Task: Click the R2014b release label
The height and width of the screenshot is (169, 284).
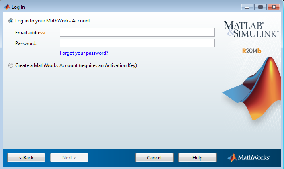Action: (252, 51)
